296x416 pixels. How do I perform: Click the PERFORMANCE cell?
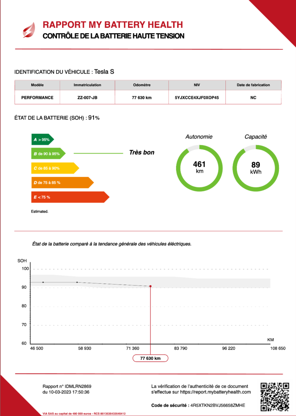(x=37, y=98)
